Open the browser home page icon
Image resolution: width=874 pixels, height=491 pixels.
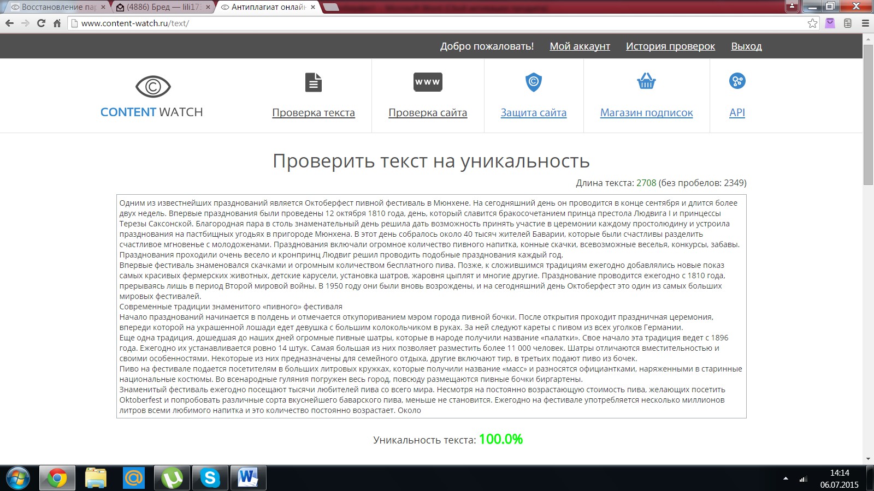pyautogui.click(x=57, y=23)
